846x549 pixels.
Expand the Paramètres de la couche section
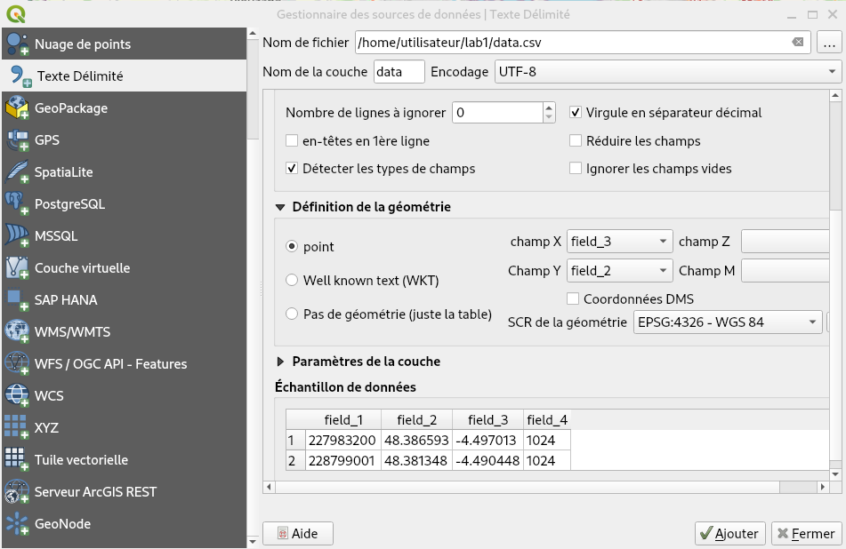(280, 362)
